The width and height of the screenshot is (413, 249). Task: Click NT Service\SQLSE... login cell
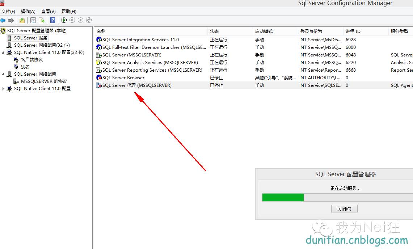[x=321, y=85]
